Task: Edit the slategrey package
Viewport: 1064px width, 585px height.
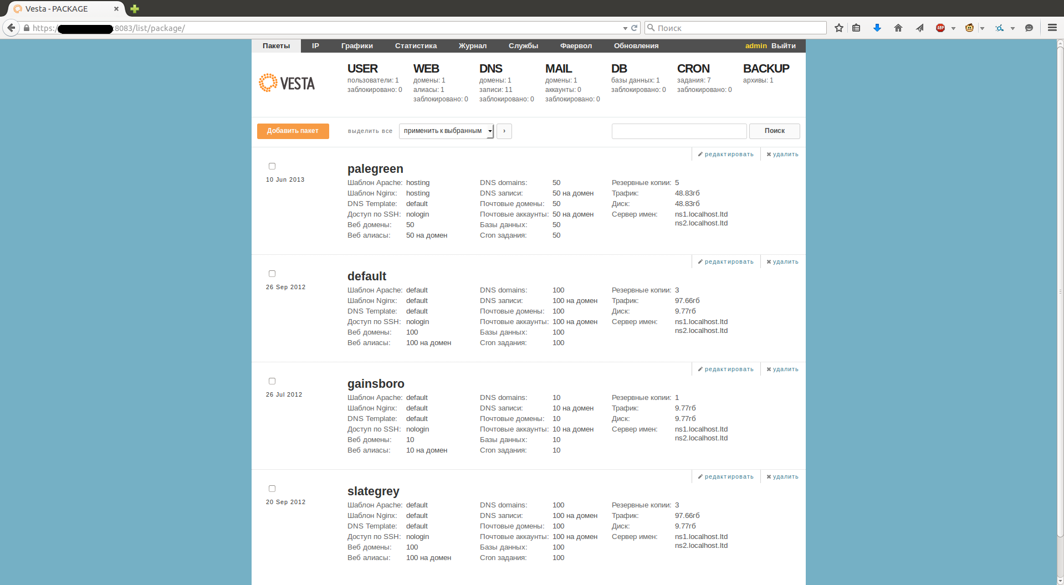Action: click(725, 477)
